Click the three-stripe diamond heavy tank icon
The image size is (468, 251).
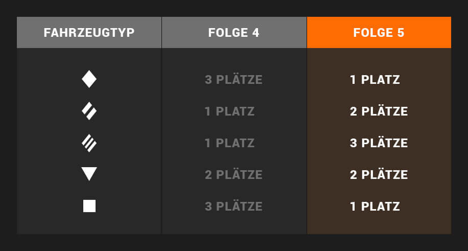pyautogui.click(x=89, y=143)
